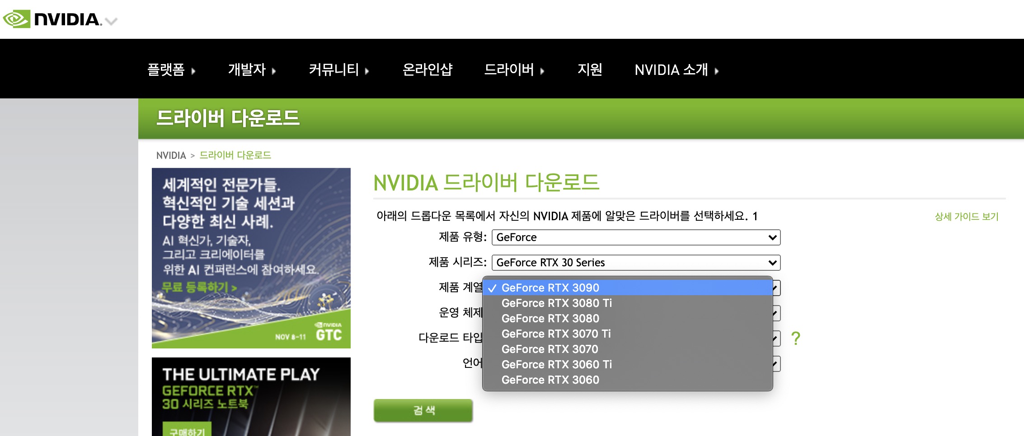Image resolution: width=1024 pixels, height=436 pixels.
Task: Click the green question mark help icon
Action: click(796, 338)
